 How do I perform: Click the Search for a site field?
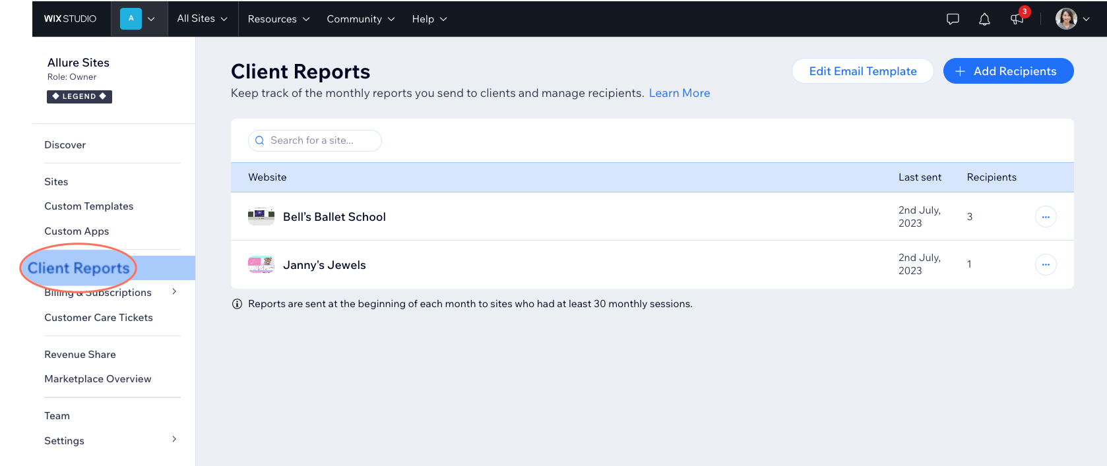point(315,140)
